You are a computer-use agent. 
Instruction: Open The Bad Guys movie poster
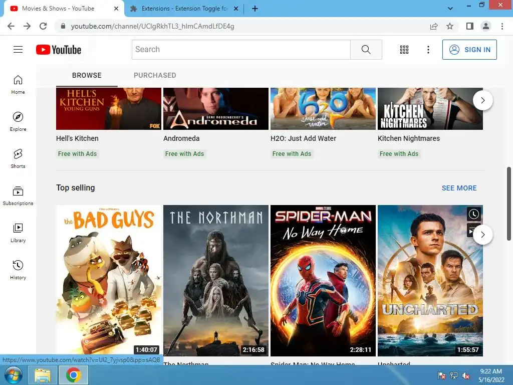(109, 281)
